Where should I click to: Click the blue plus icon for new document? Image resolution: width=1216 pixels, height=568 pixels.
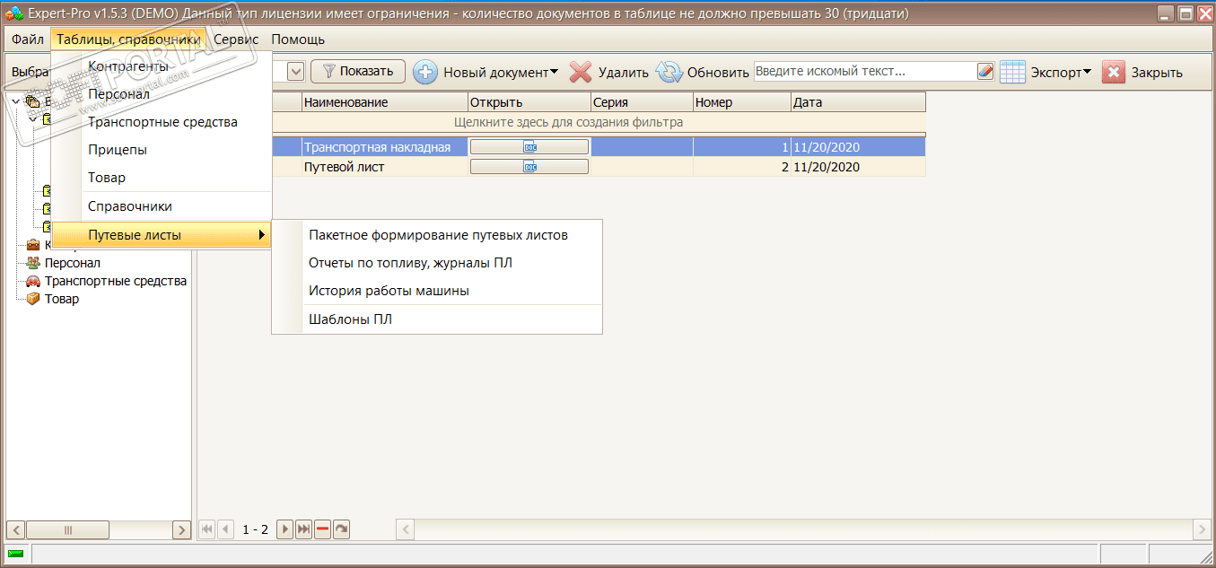point(425,73)
